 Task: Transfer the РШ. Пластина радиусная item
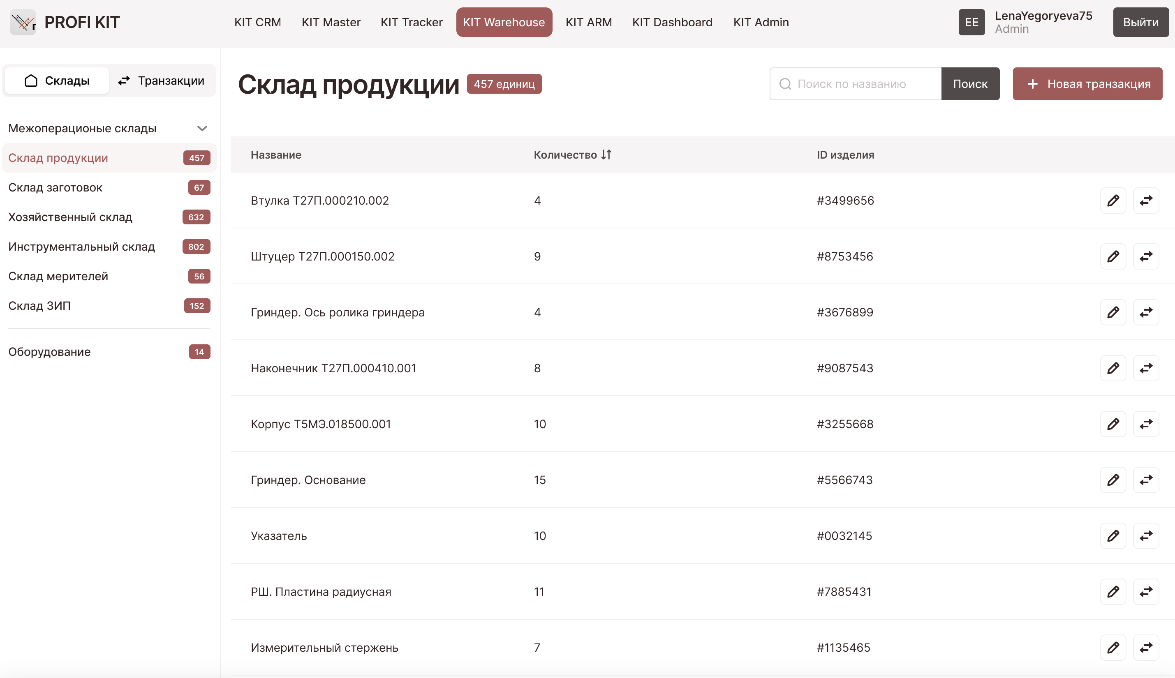coord(1146,592)
